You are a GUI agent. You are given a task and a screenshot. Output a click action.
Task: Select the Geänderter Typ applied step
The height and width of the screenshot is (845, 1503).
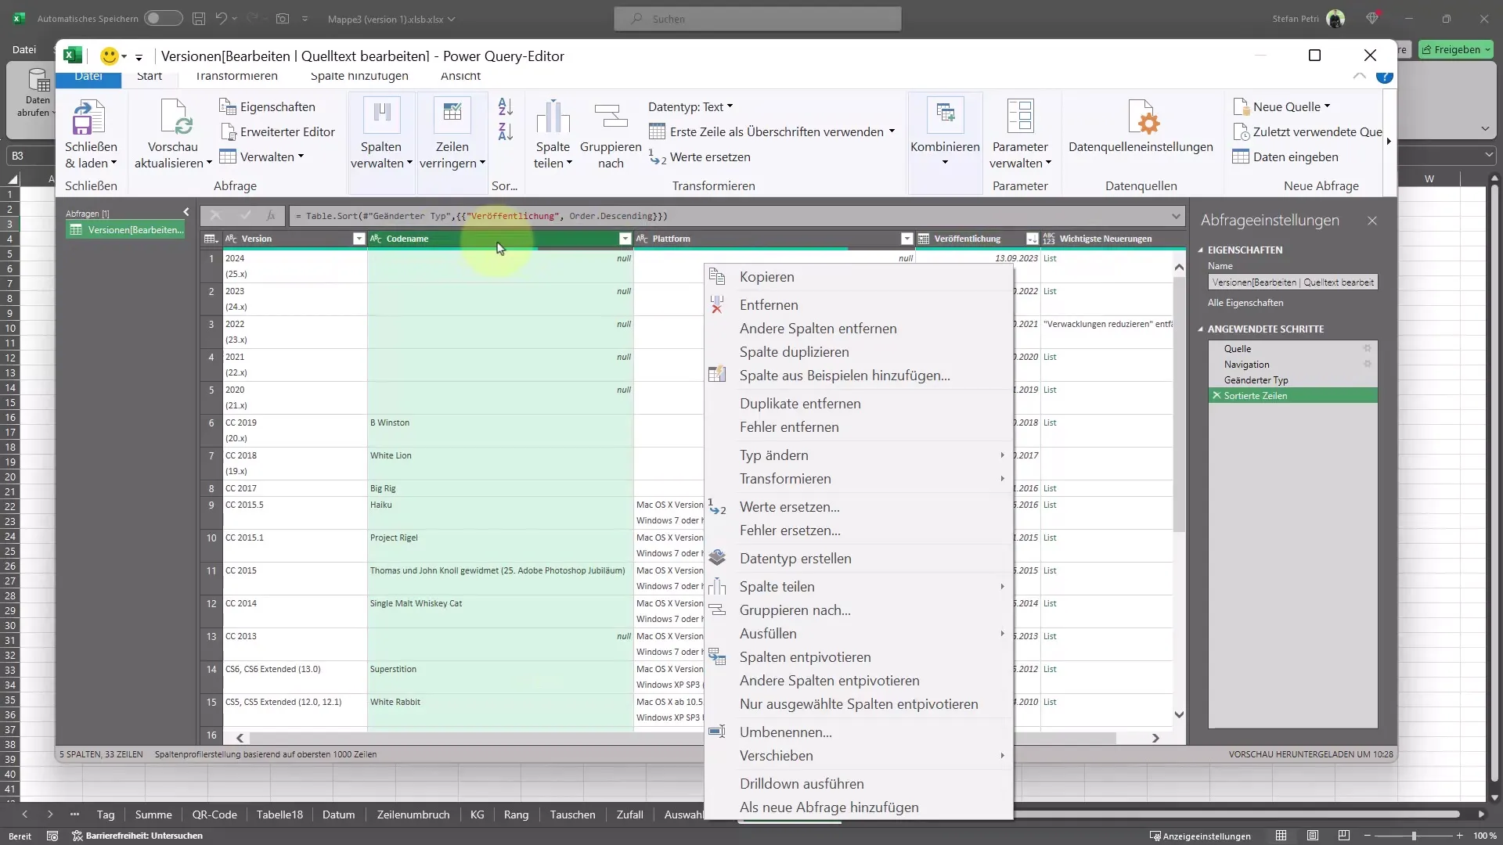coord(1256,379)
